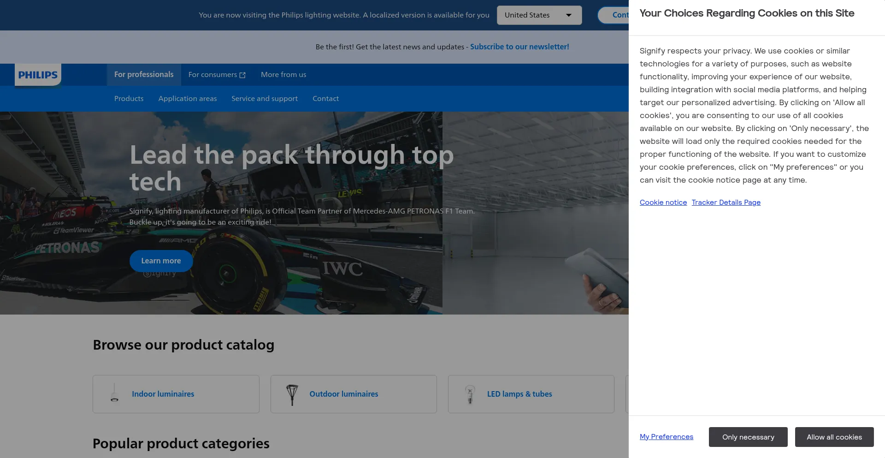
Task: Accept with Allow all cookies button
Action: click(x=834, y=437)
